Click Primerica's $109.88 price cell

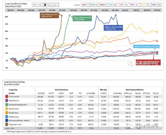[40, 97]
